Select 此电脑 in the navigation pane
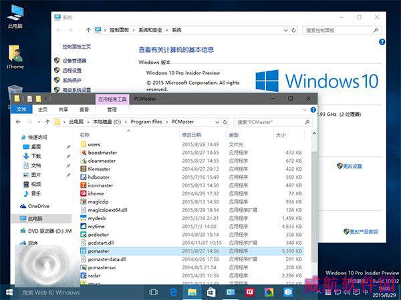The height and width of the screenshot is (300, 401). click(35, 219)
